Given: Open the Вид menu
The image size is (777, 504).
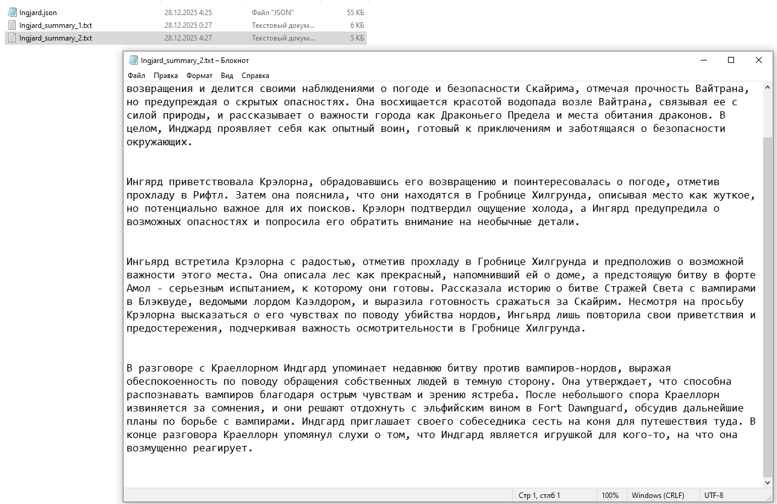Looking at the screenshot, I should pyautogui.click(x=227, y=76).
